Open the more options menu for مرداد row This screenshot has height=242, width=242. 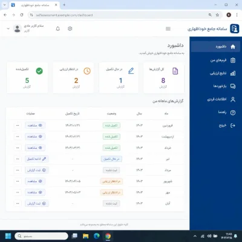18,170
